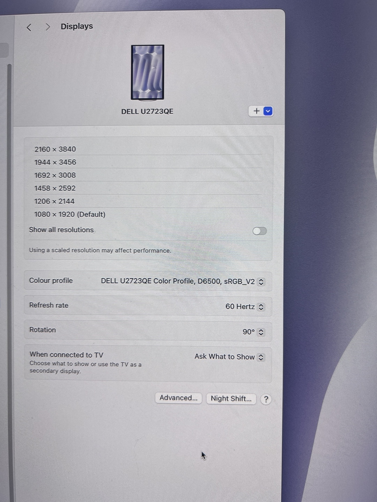Click the Night Shift... button

[231, 399]
